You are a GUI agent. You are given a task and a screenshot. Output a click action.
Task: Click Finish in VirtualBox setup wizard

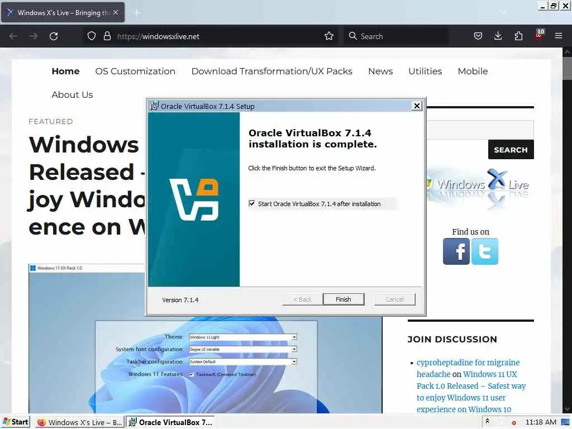344,299
